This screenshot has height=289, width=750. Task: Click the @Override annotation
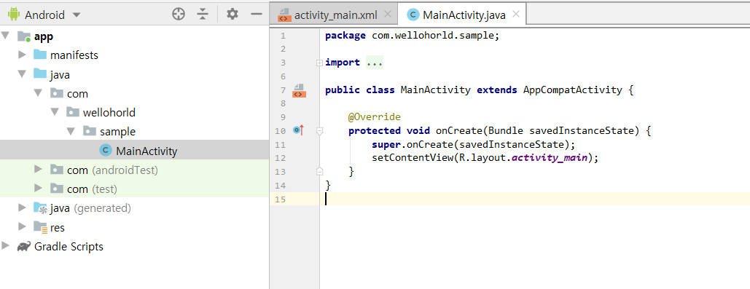coord(374,117)
